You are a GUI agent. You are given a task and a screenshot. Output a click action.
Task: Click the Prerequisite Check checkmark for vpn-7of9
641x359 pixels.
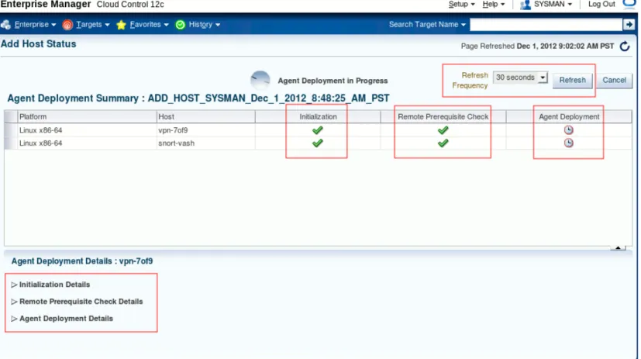click(443, 130)
